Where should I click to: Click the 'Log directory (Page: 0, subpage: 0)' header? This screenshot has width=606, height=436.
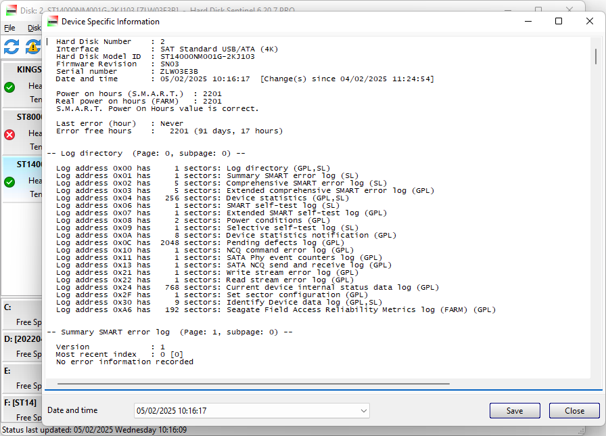click(x=146, y=154)
